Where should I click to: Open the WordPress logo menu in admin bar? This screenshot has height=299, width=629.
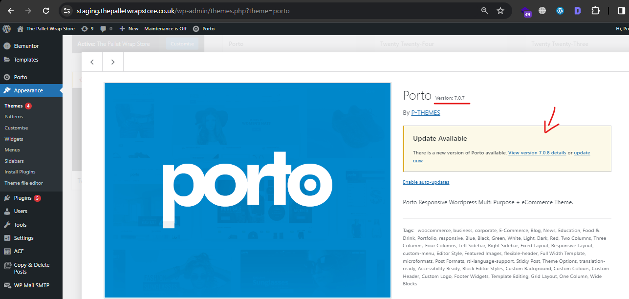[6, 28]
